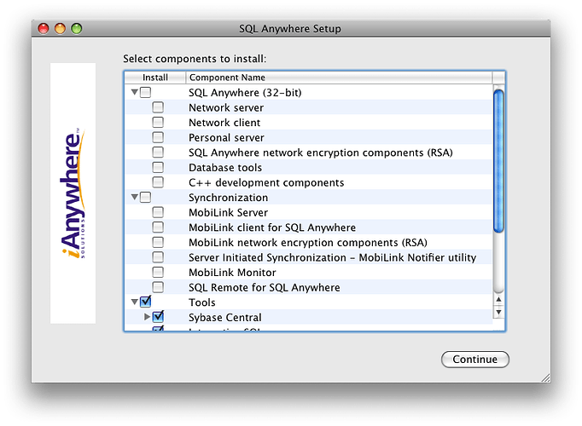
Task: Click the Install column header
Action: point(155,78)
